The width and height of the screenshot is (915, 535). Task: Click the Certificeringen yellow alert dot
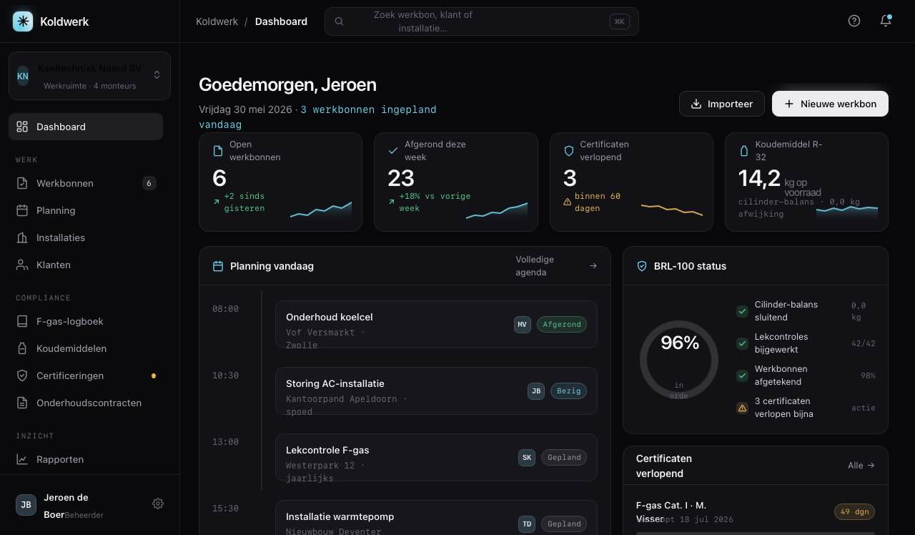[153, 376]
